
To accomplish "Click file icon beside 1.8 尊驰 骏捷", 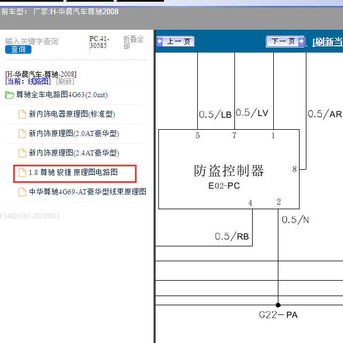I will coord(22,173).
